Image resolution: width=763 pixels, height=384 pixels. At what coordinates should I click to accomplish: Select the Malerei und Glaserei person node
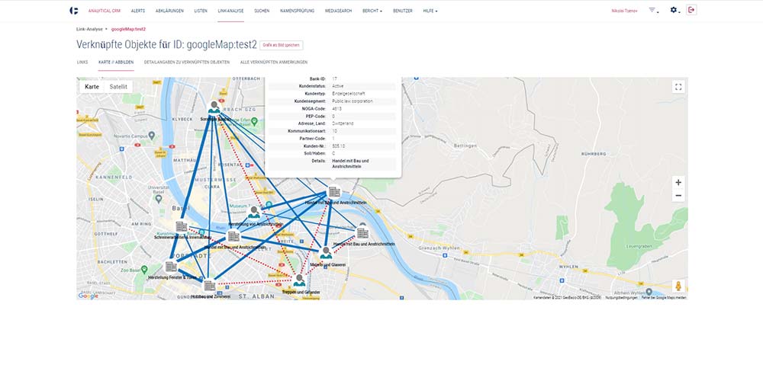[326, 253]
